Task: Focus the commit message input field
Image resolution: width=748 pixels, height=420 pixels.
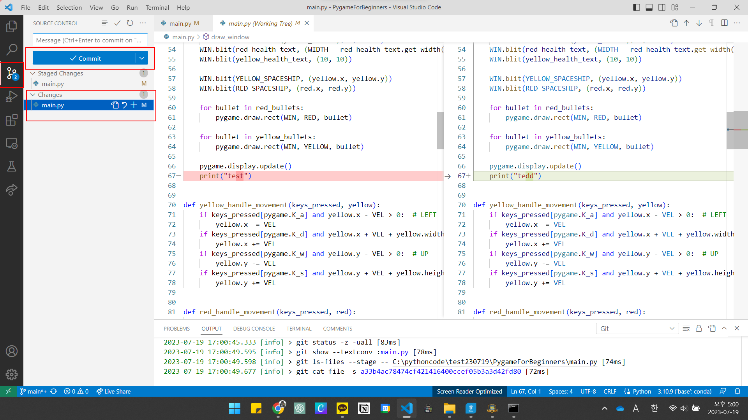Action: click(x=90, y=40)
